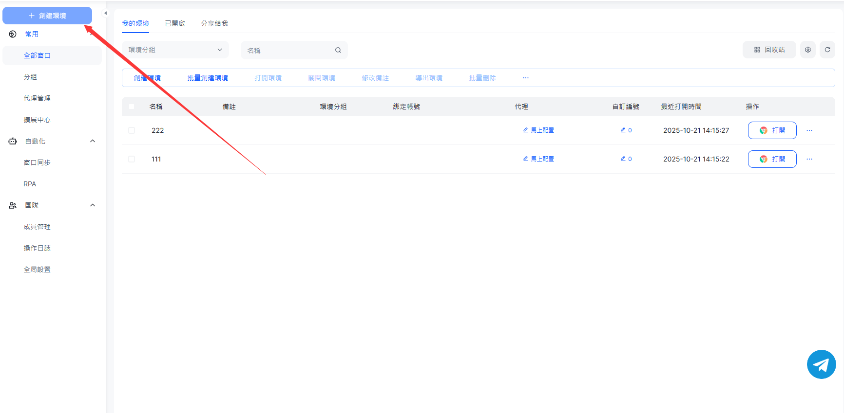
Task: Click 馬上配置 proxy link for row 111
Action: click(538, 159)
